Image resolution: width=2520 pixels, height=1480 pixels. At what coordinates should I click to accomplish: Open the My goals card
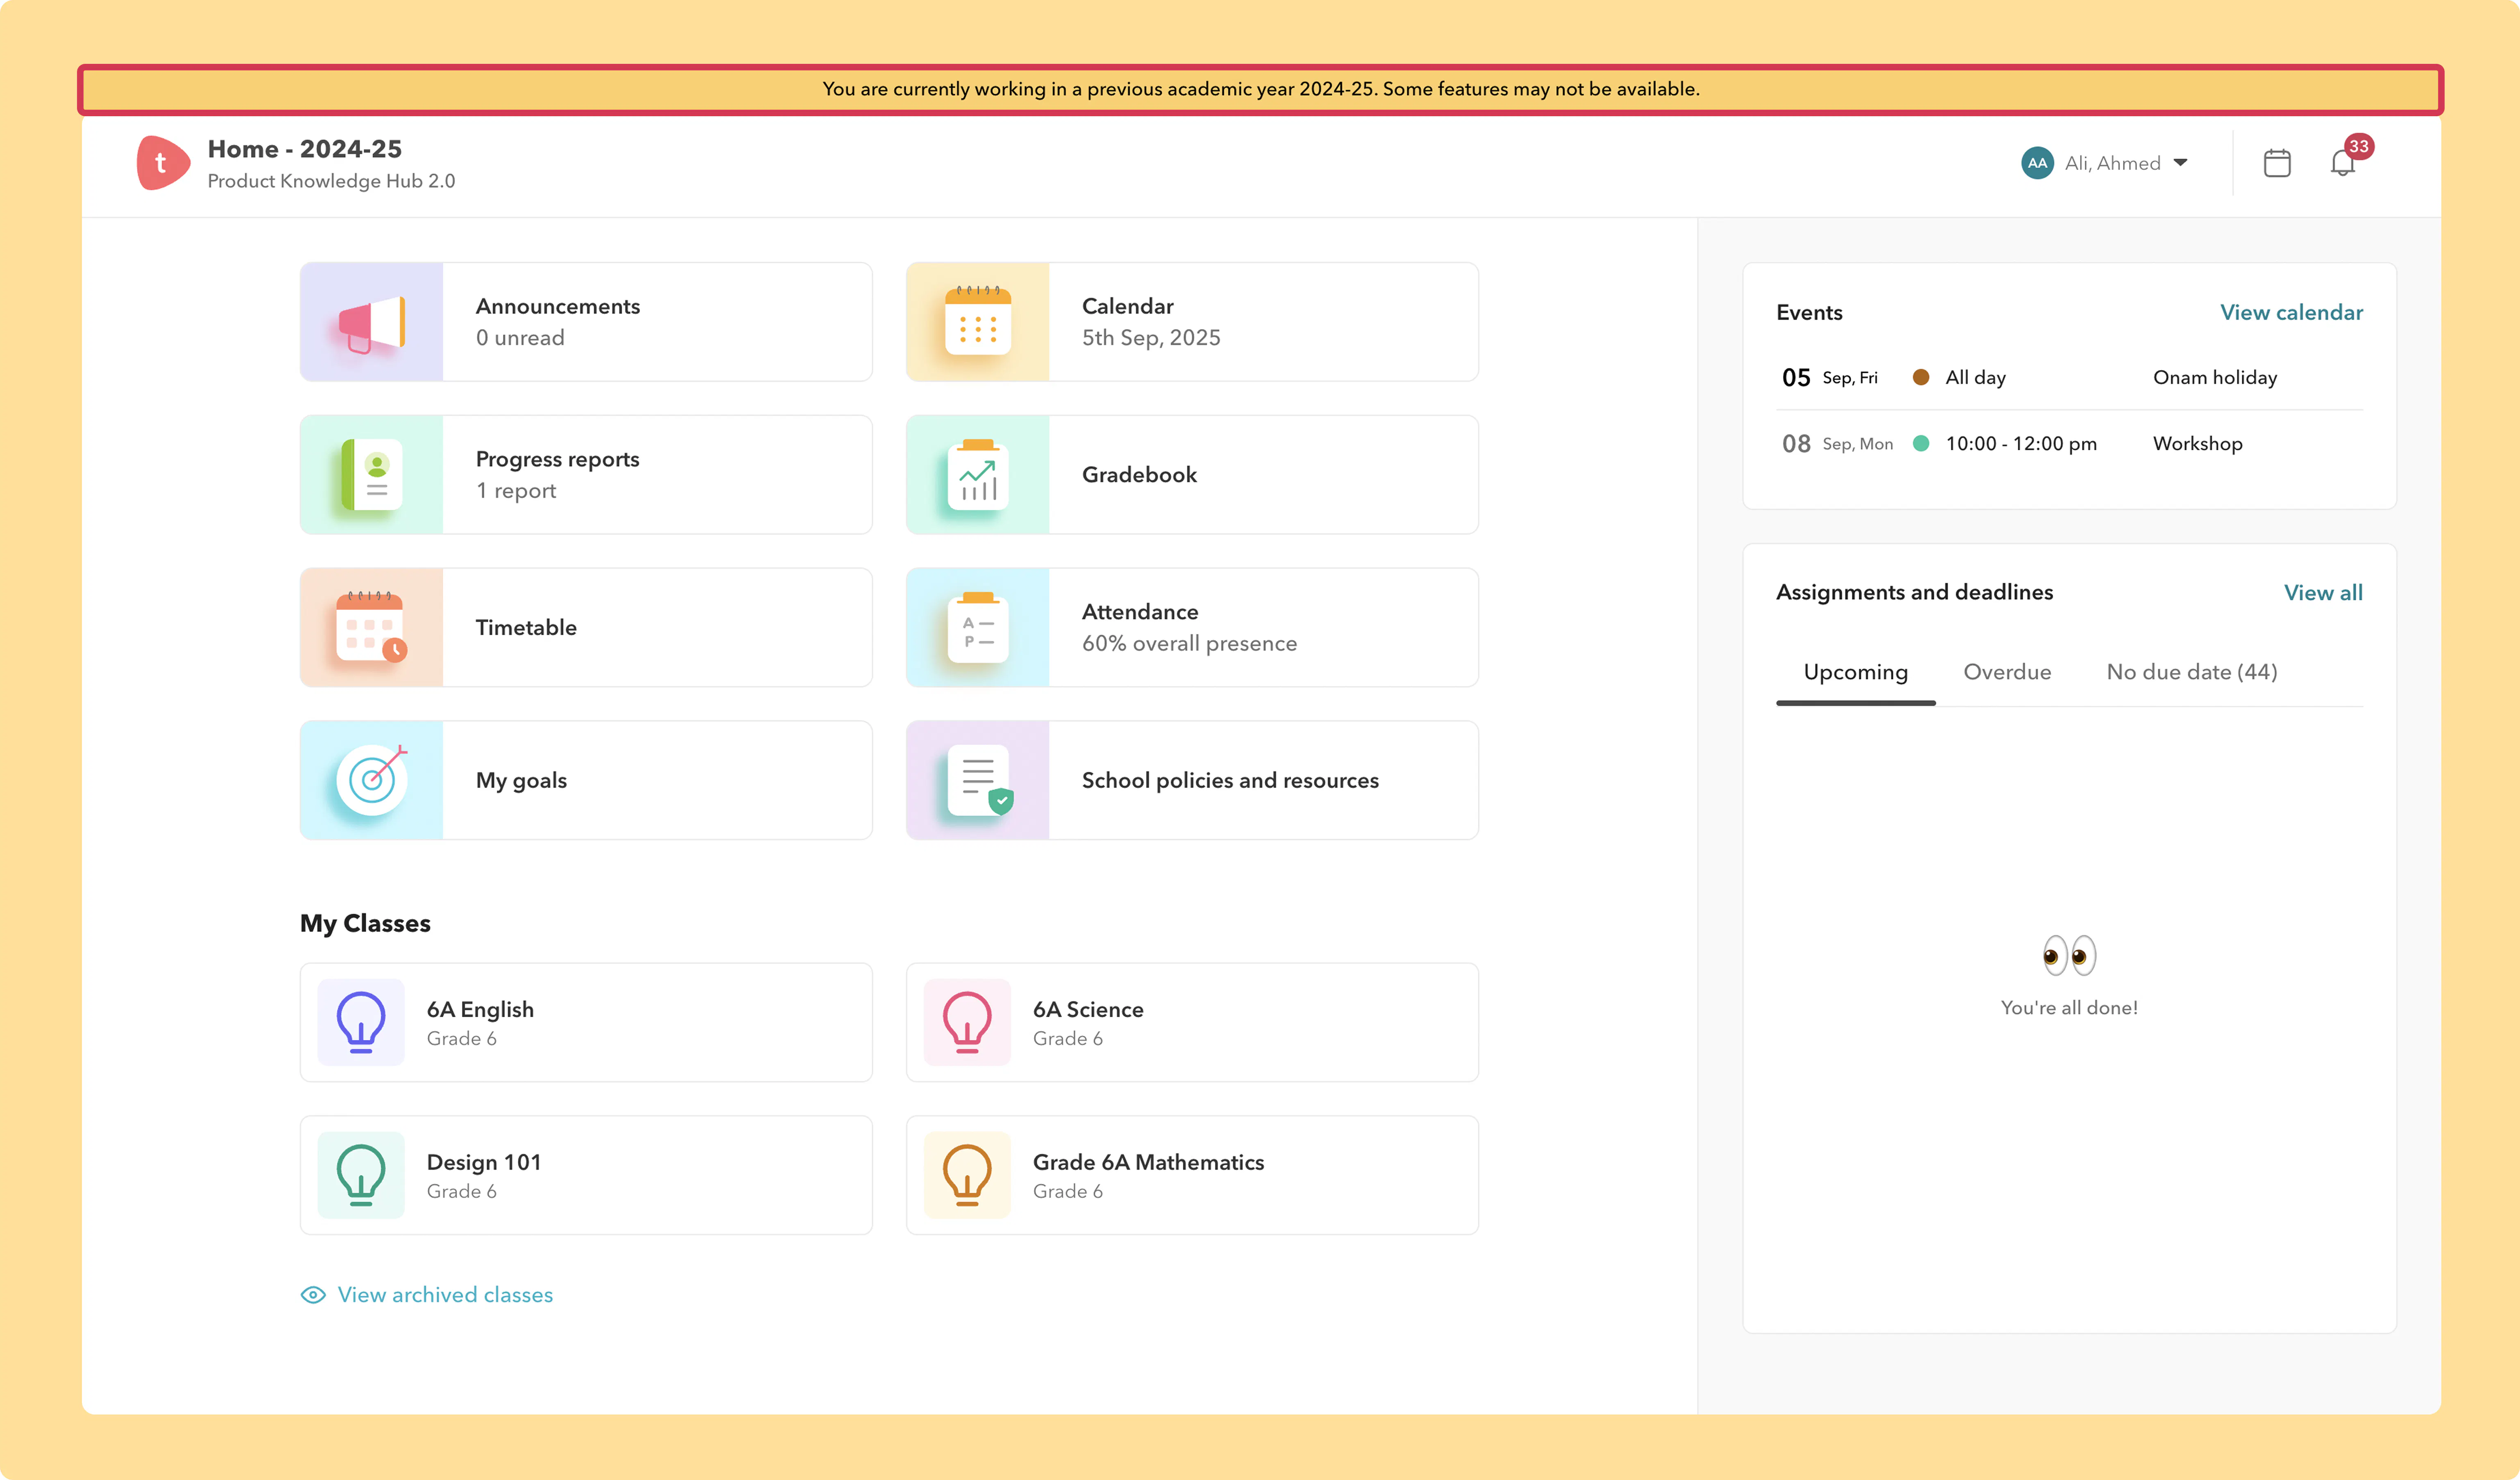(586, 781)
